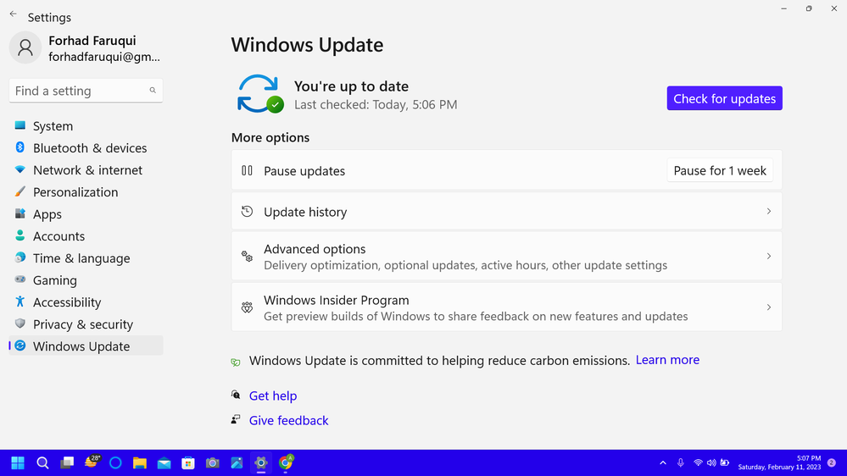
Task: Click the volume speaker tray icon
Action: pyautogui.click(x=711, y=462)
